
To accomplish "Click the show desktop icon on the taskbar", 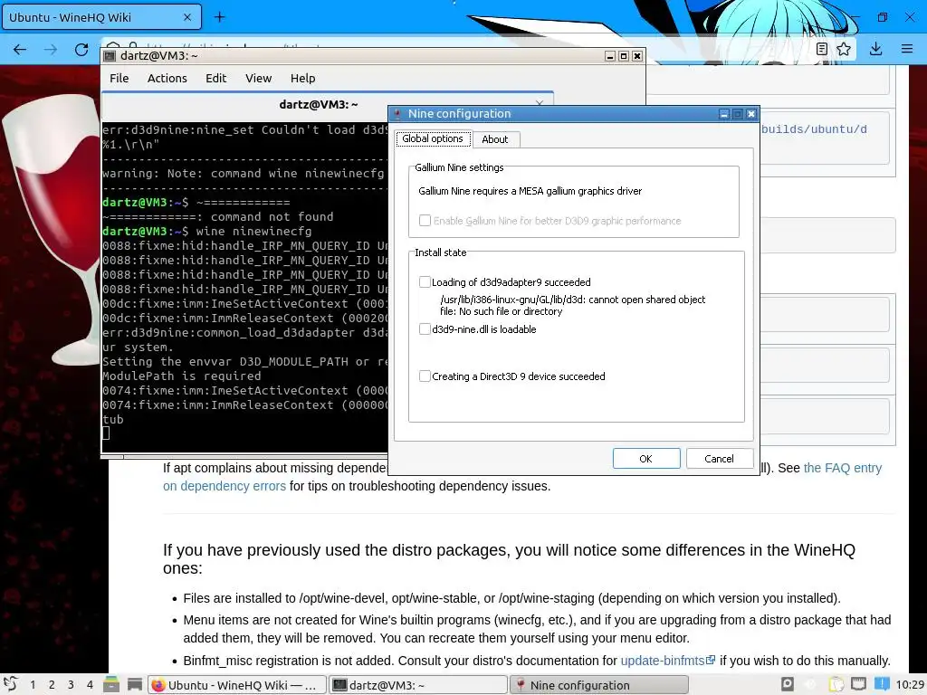I will tap(135, 684).
